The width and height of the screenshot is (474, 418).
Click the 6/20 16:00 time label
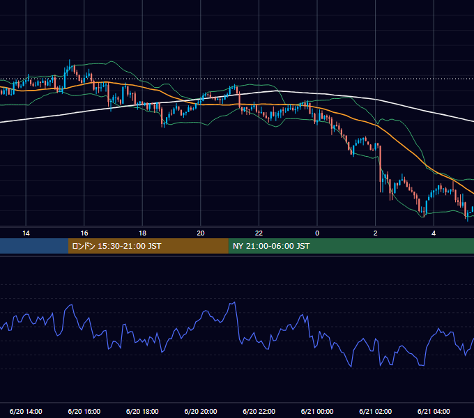(x=84, y=411)
